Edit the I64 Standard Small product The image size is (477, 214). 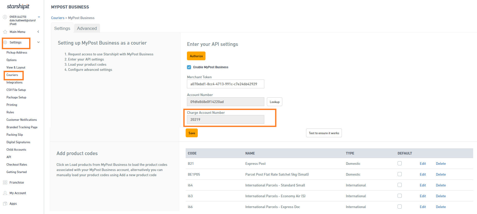[423, 185]
